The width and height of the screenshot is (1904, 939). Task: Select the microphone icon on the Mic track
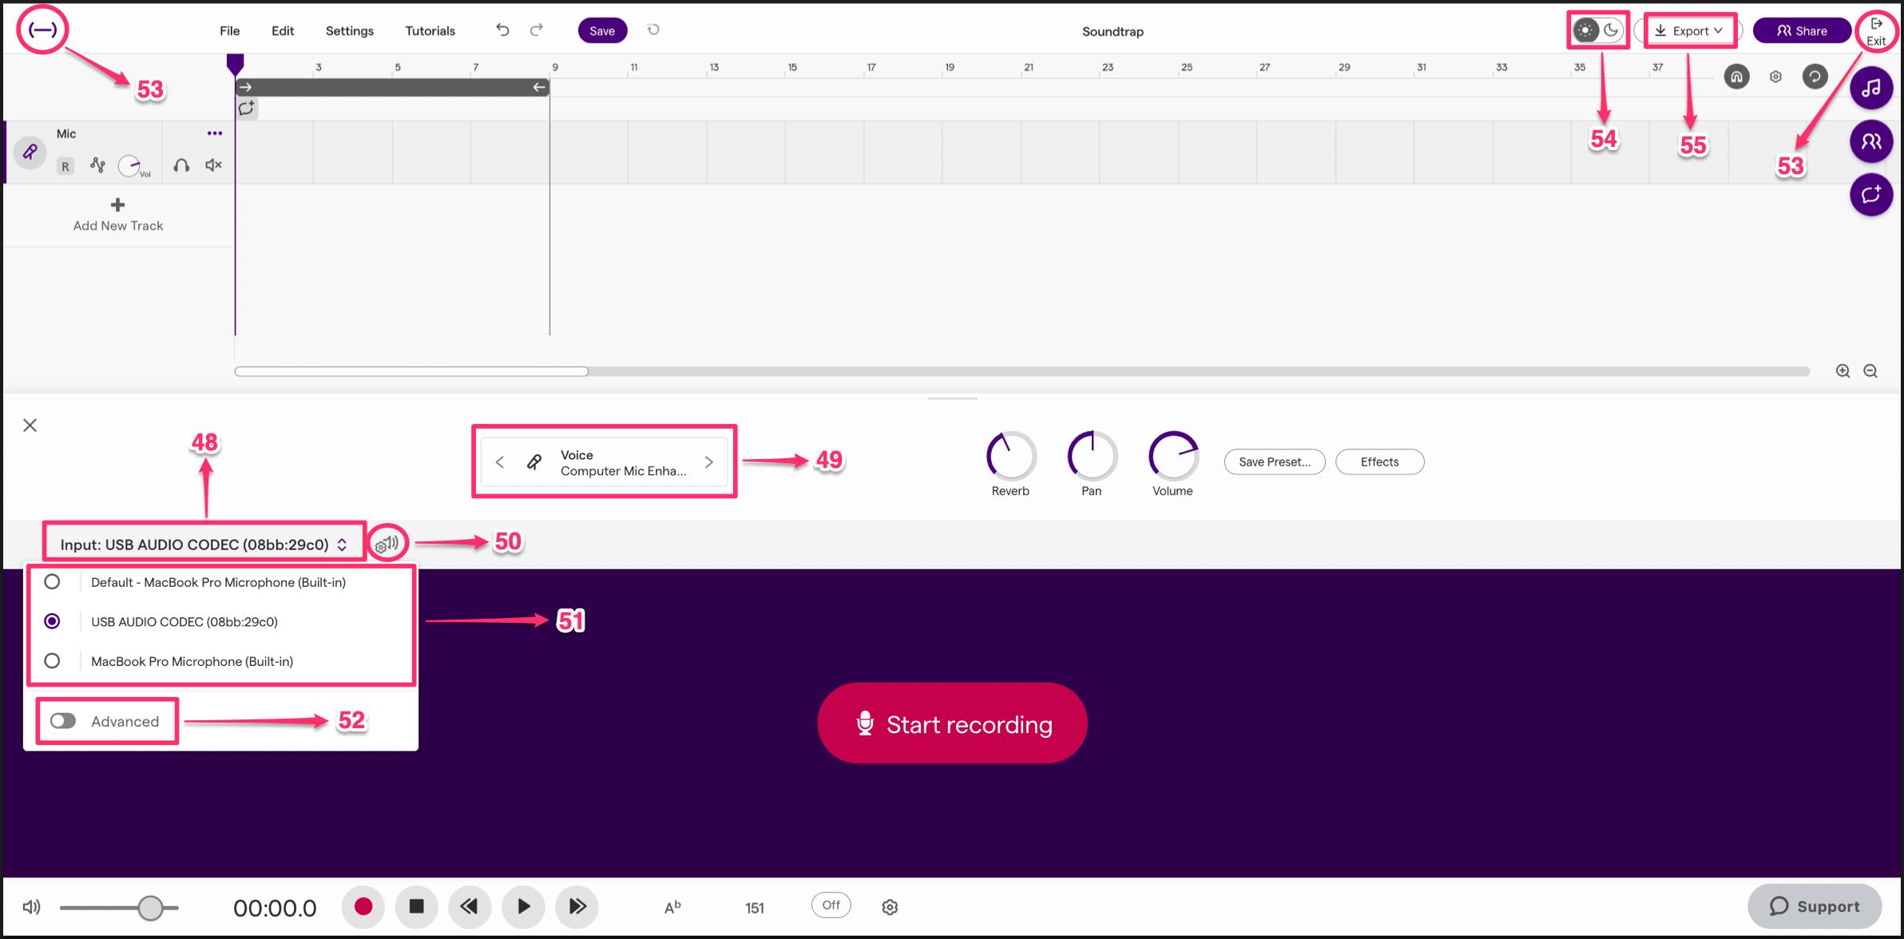[x=30, y=152]
